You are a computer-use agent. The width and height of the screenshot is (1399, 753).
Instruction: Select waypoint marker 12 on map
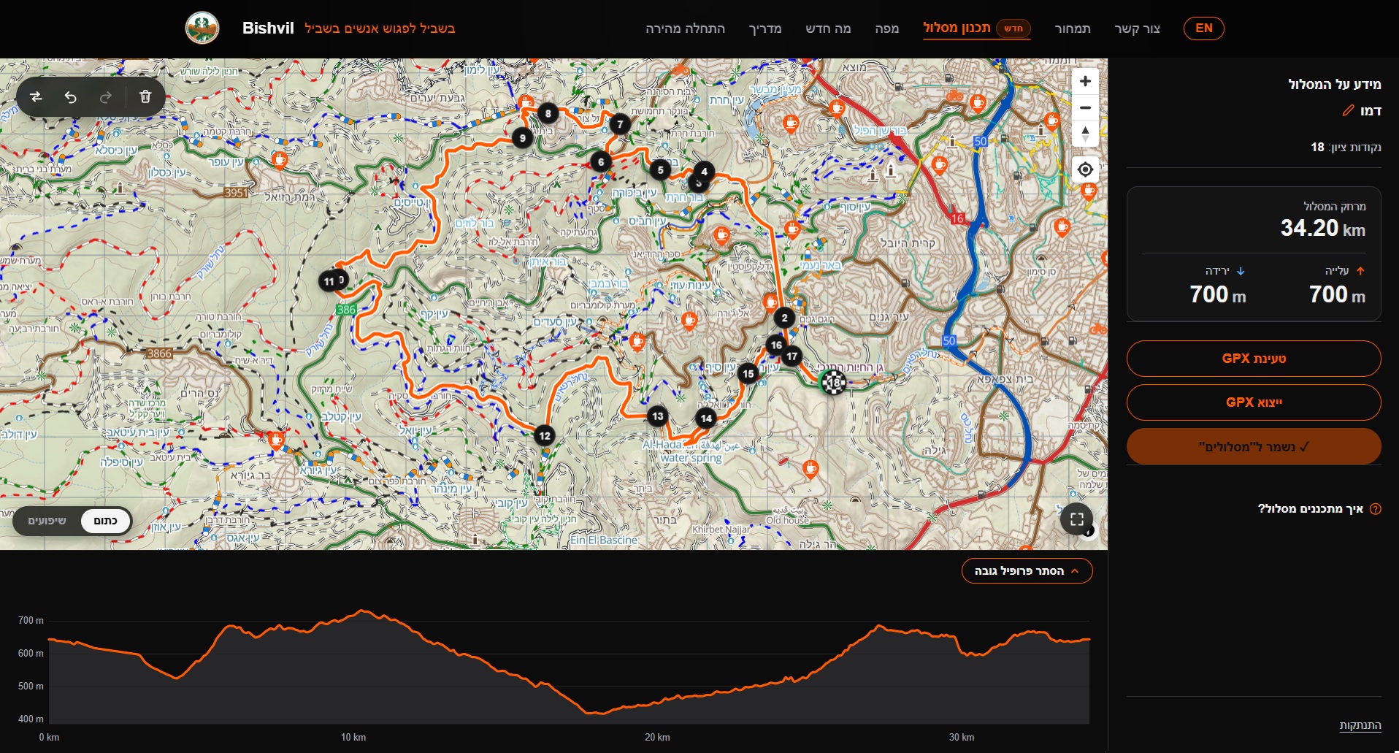point(545,435)
